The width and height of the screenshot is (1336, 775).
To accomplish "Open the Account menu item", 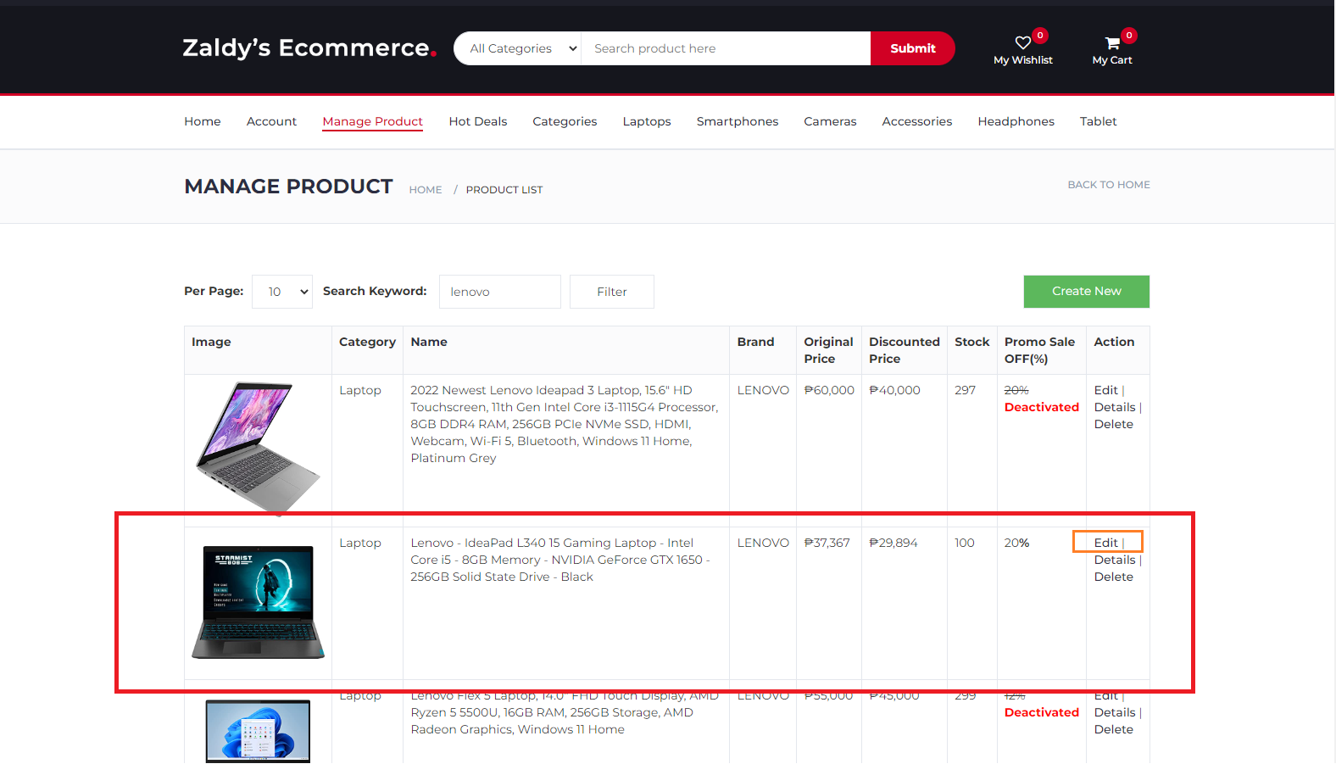I will 271,121.
